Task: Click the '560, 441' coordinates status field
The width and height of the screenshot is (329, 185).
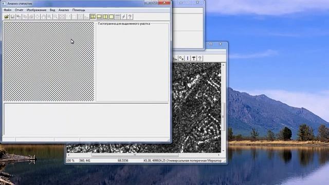Action: tap(85, 160)
